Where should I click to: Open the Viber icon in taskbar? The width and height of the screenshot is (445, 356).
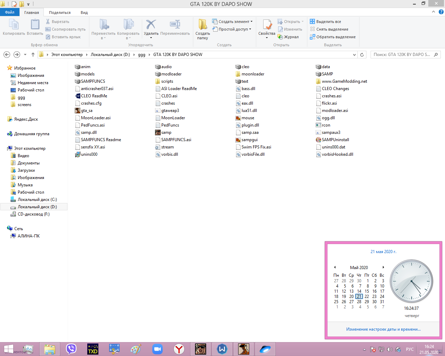71,349
